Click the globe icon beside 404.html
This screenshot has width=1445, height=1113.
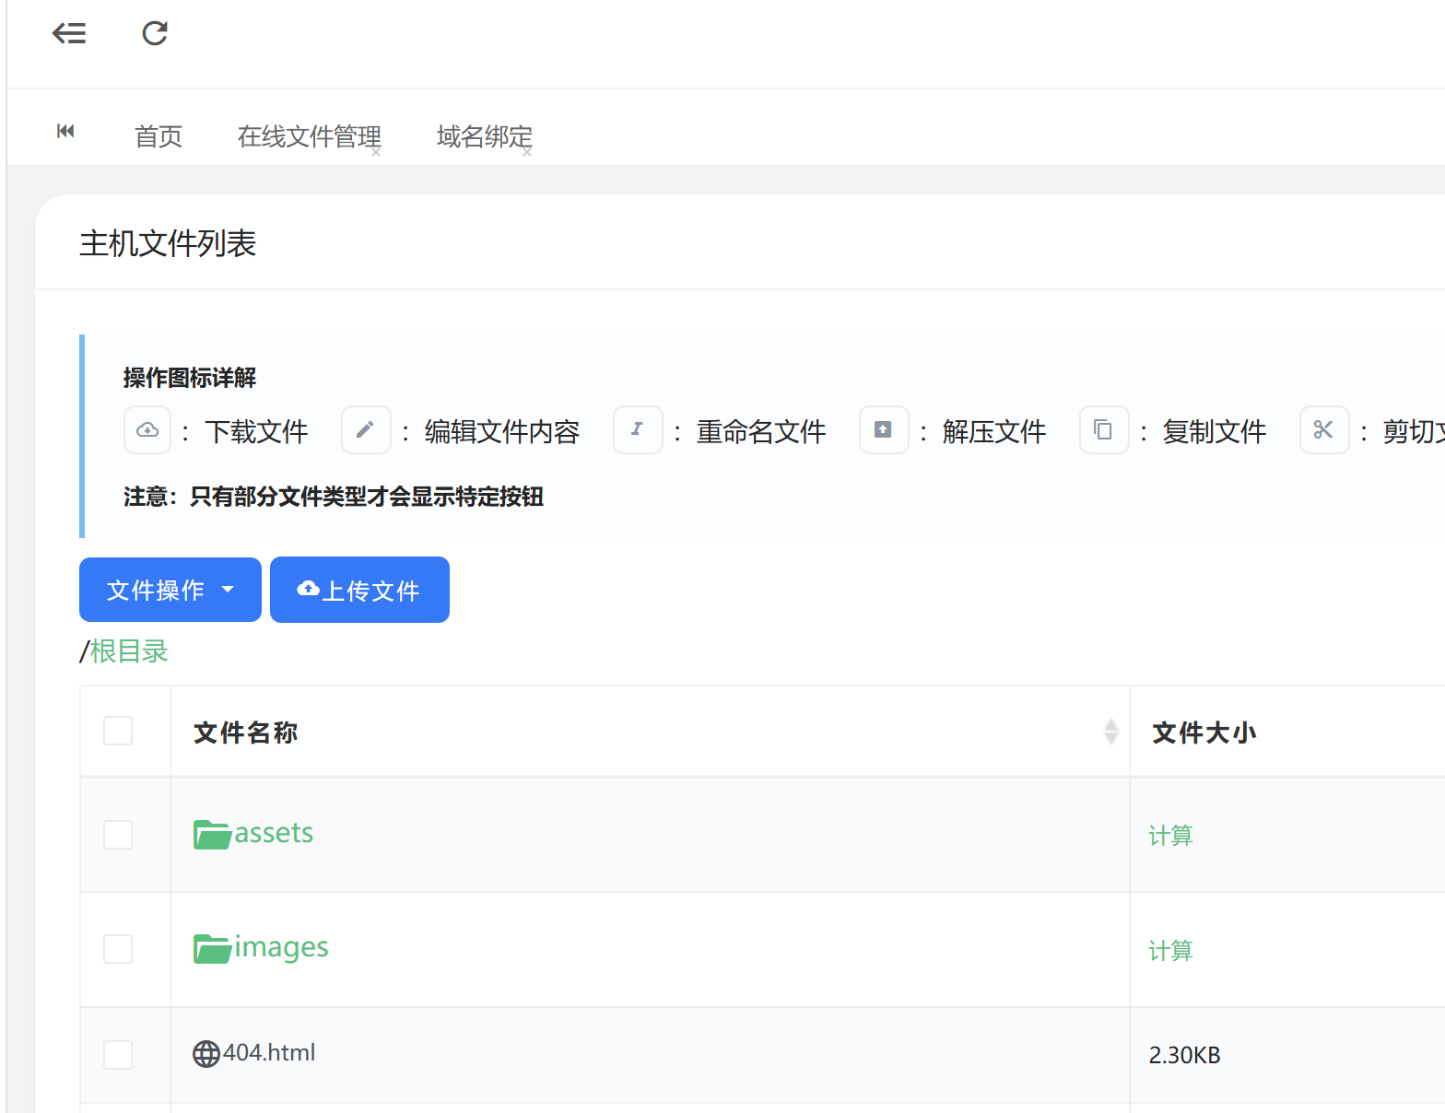[206, 1053]
